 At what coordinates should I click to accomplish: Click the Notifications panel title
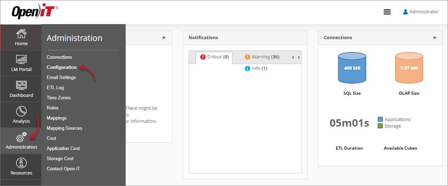tap(203, 37)
